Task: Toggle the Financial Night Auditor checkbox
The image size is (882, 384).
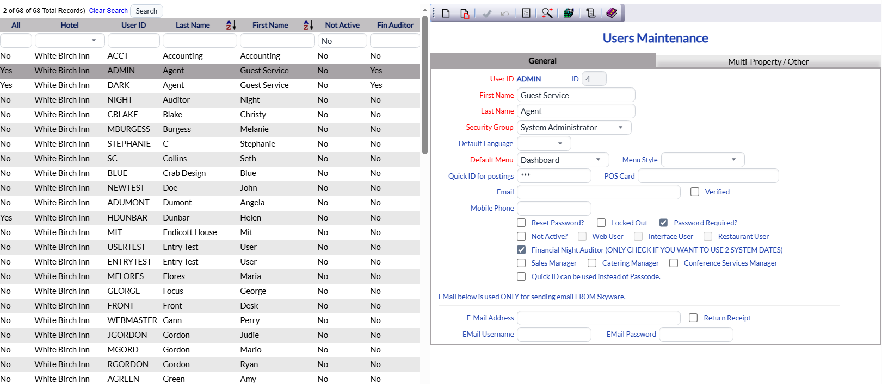Action: point(521,250)
